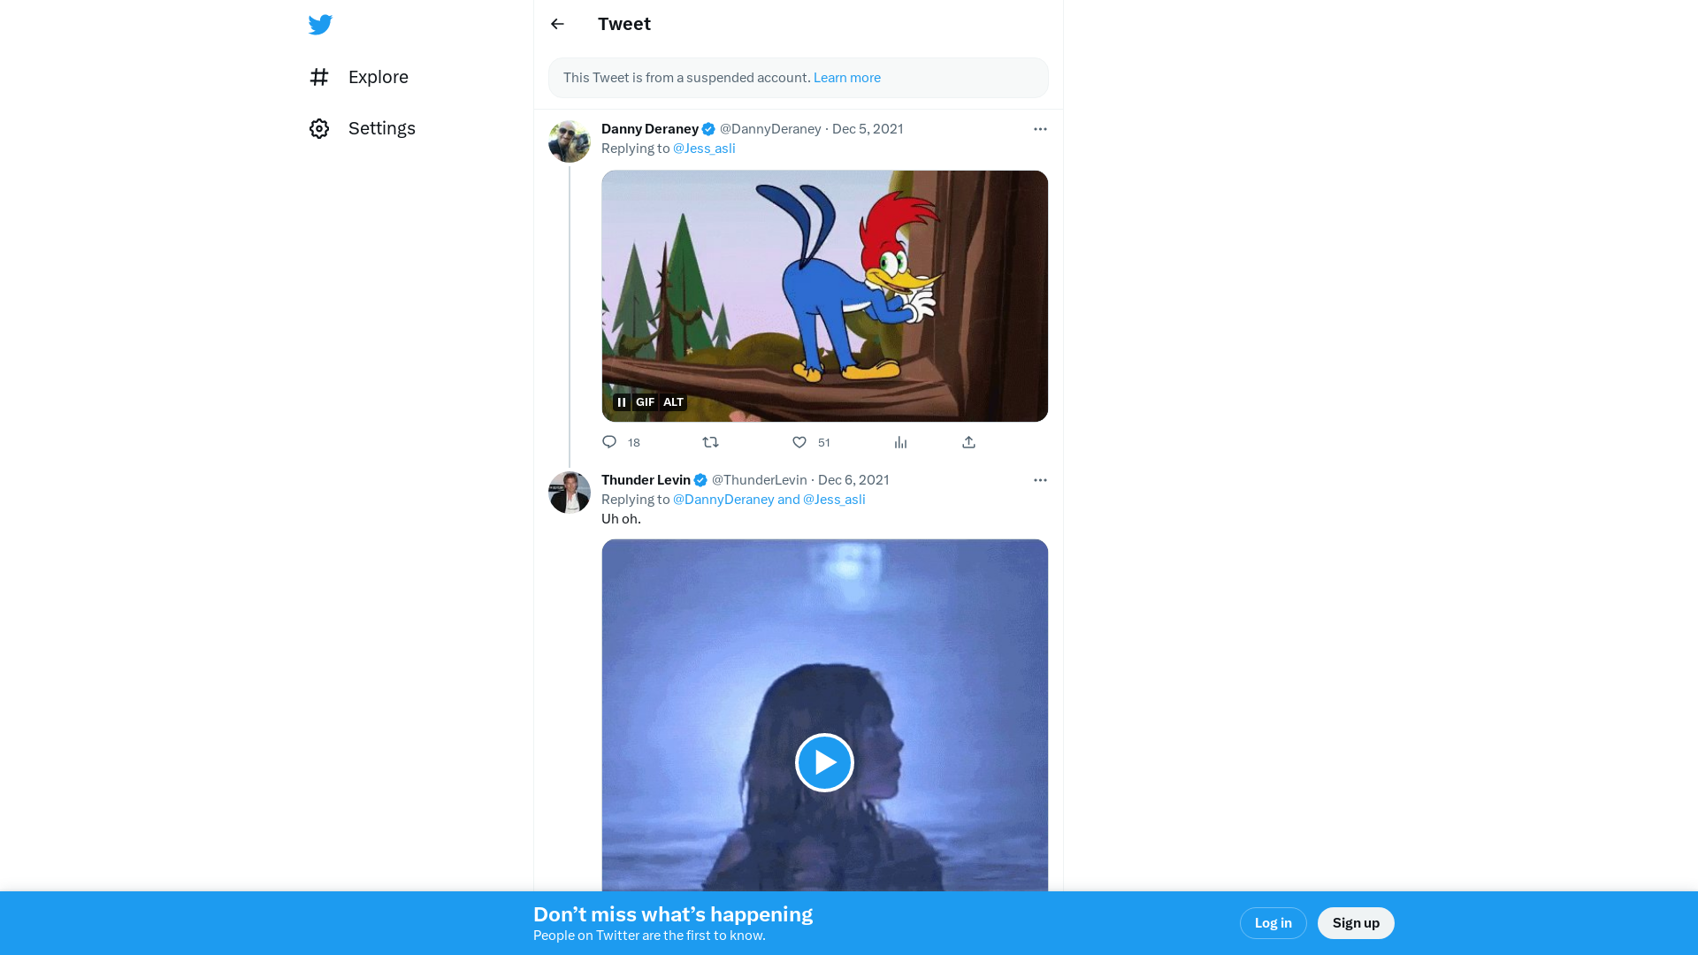Open Danny Deraney's profile picture
The image size is (1698, 955).
[570, 141]
